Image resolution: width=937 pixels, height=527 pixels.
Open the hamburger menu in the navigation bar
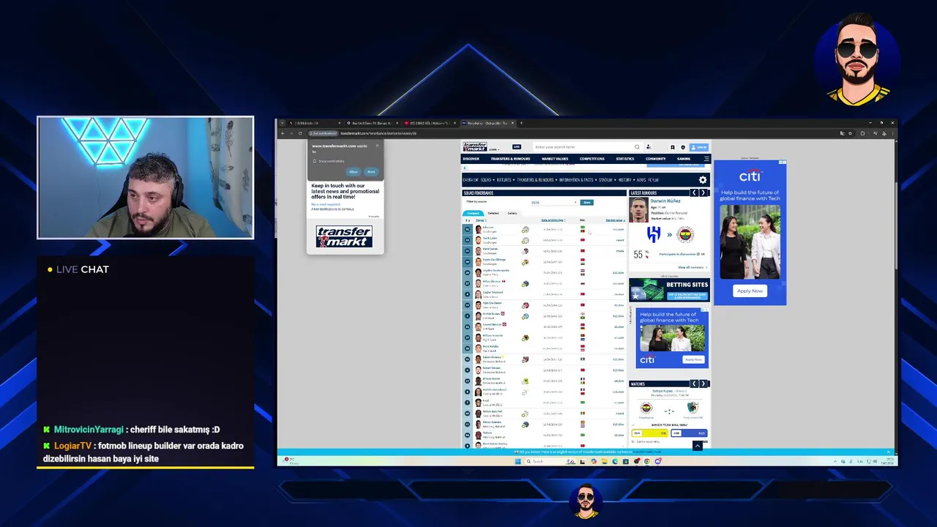(x=706, y=159)
